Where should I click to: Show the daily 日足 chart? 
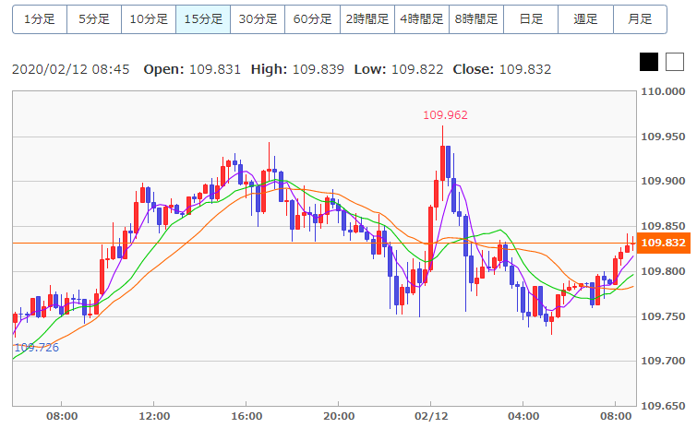(531, 19)
